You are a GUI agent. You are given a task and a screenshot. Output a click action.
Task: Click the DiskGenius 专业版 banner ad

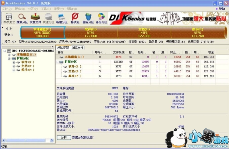pos(168,18)
